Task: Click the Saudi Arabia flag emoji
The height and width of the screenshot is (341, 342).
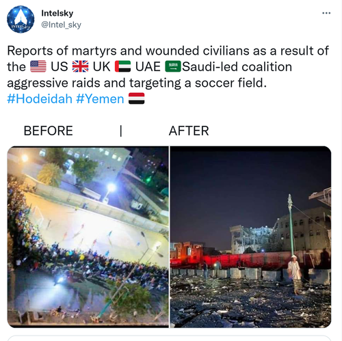Action: click(173, 66)
